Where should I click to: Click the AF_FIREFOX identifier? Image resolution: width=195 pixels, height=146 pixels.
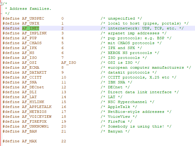pyautogui.click(x=34, y=121)
